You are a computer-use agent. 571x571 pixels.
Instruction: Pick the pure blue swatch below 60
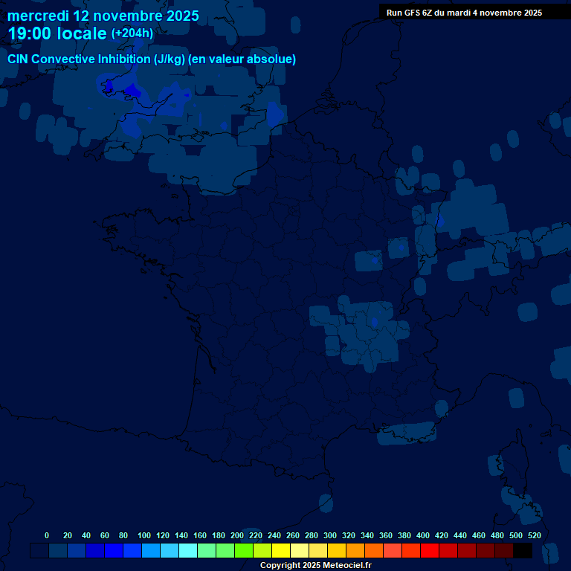click(x=114, y=551)
